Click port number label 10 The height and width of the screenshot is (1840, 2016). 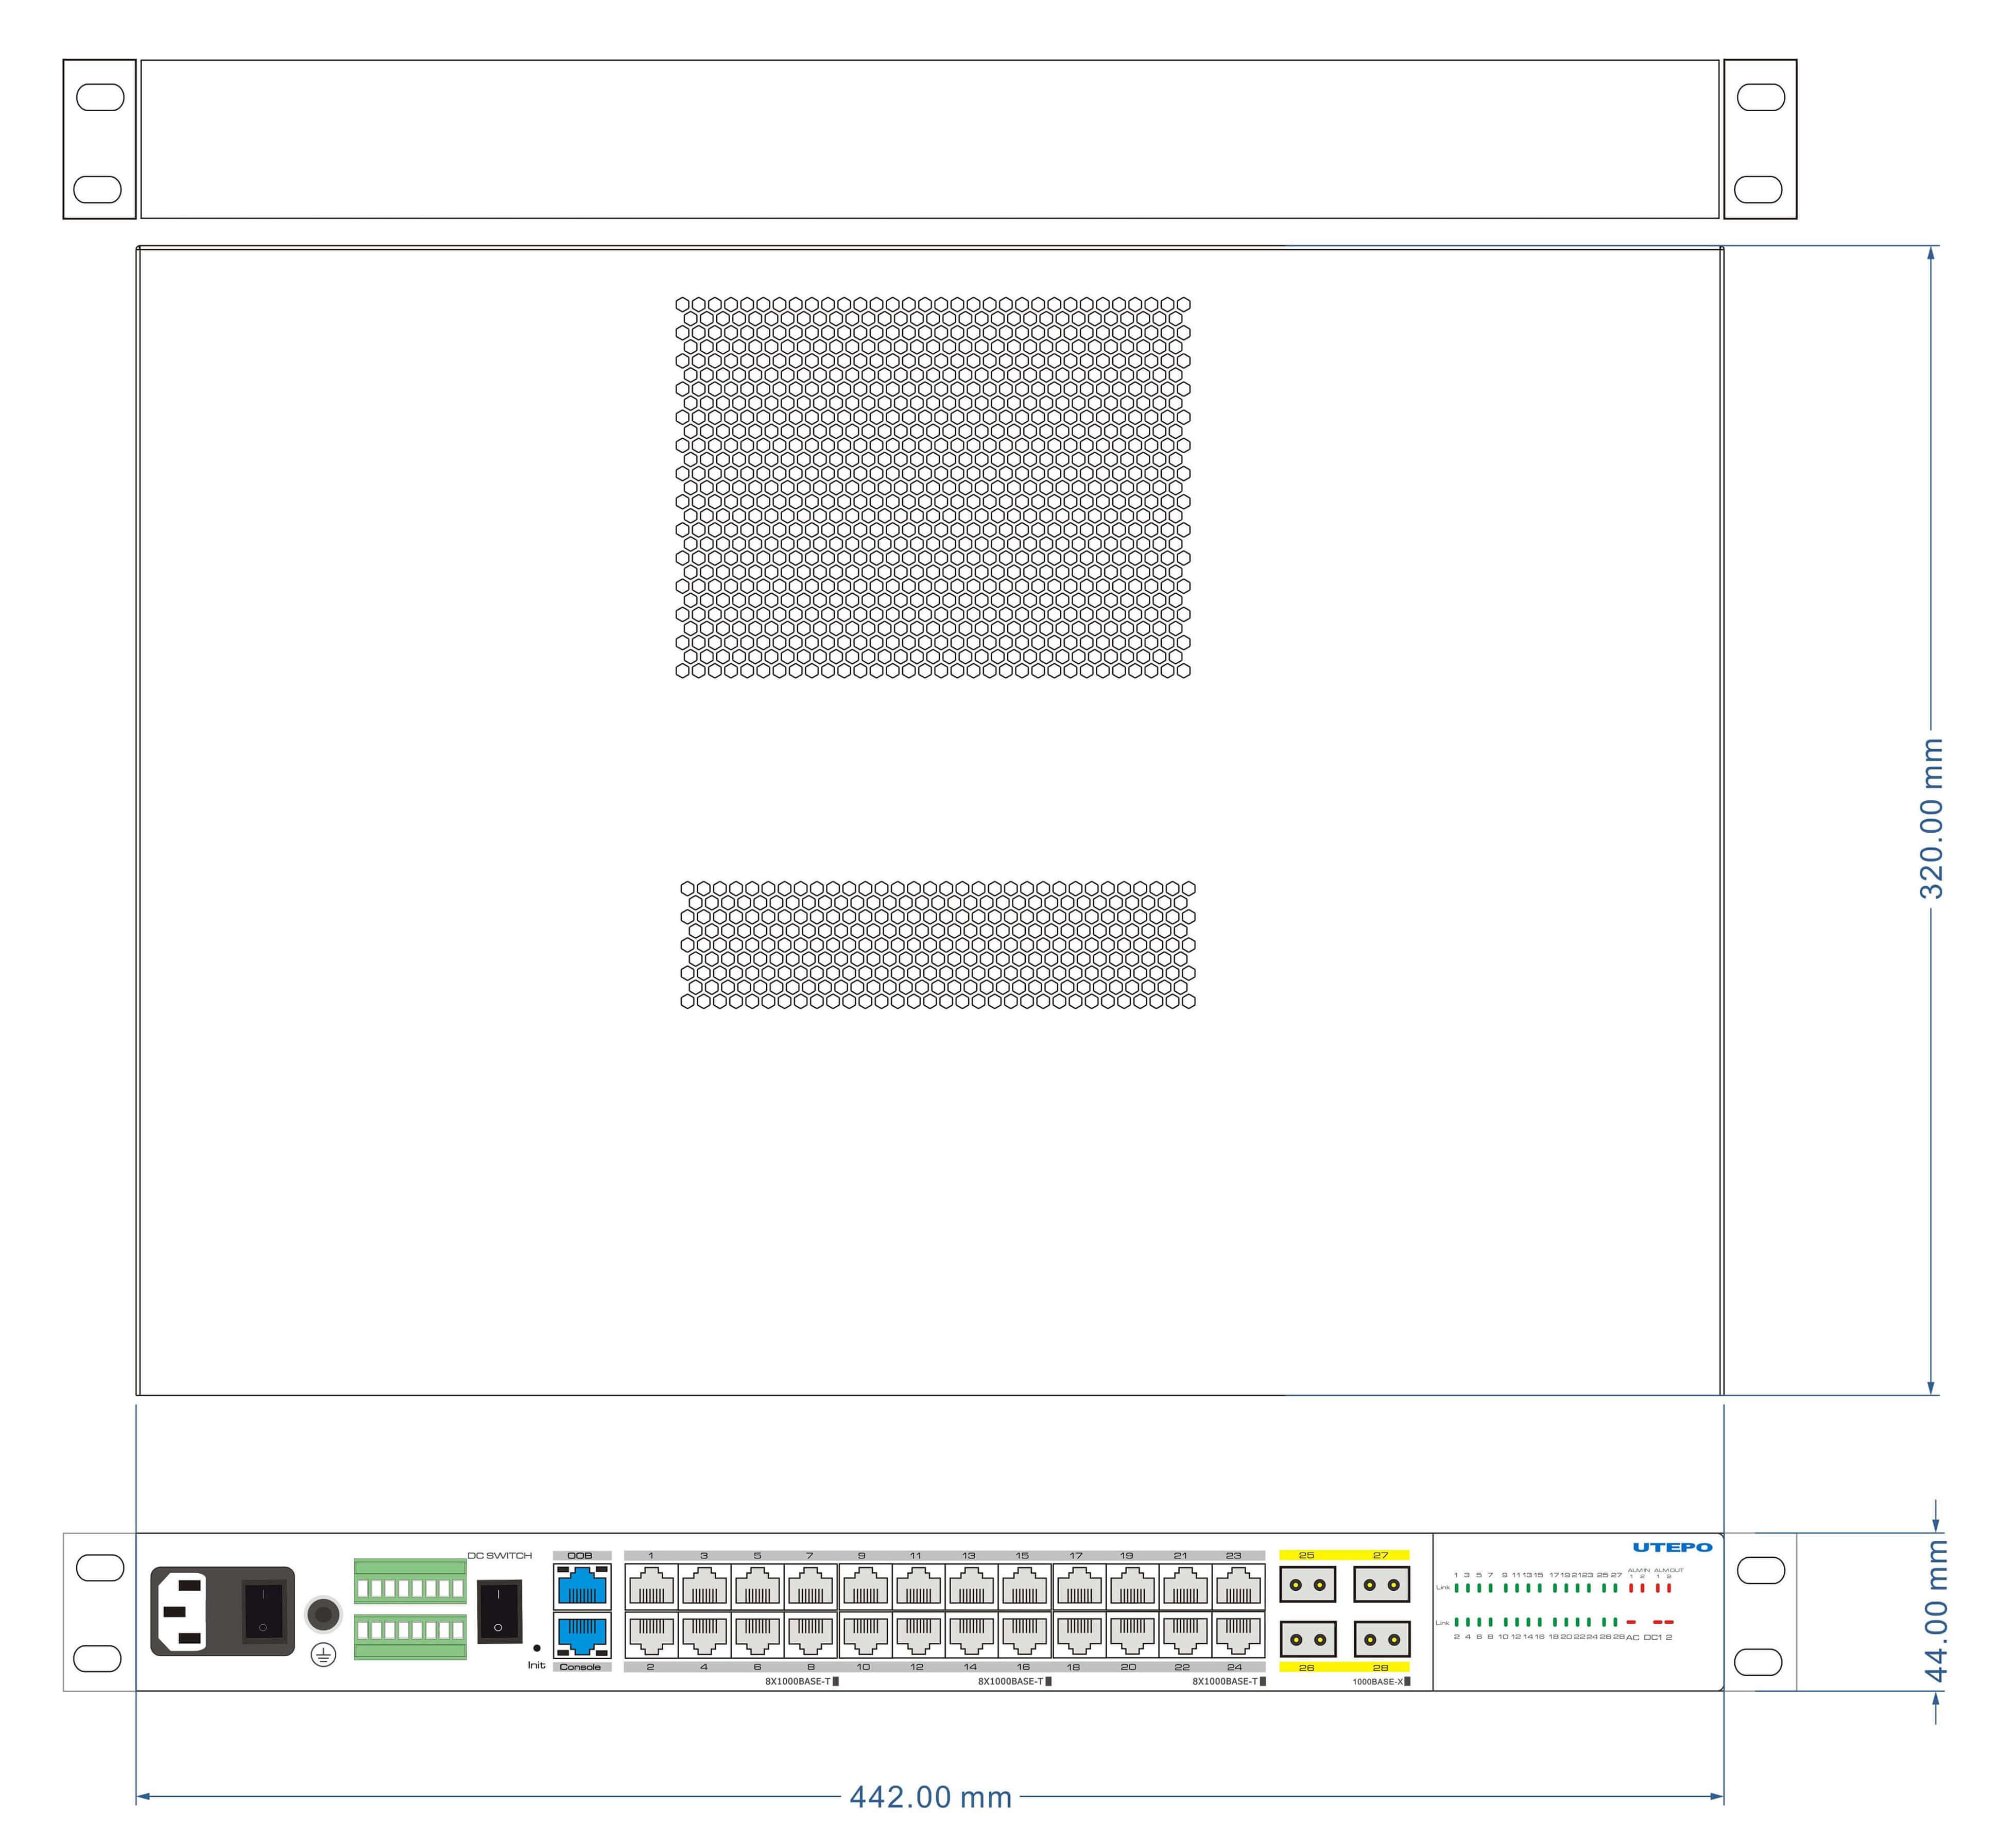click(x=863, y=1667)
